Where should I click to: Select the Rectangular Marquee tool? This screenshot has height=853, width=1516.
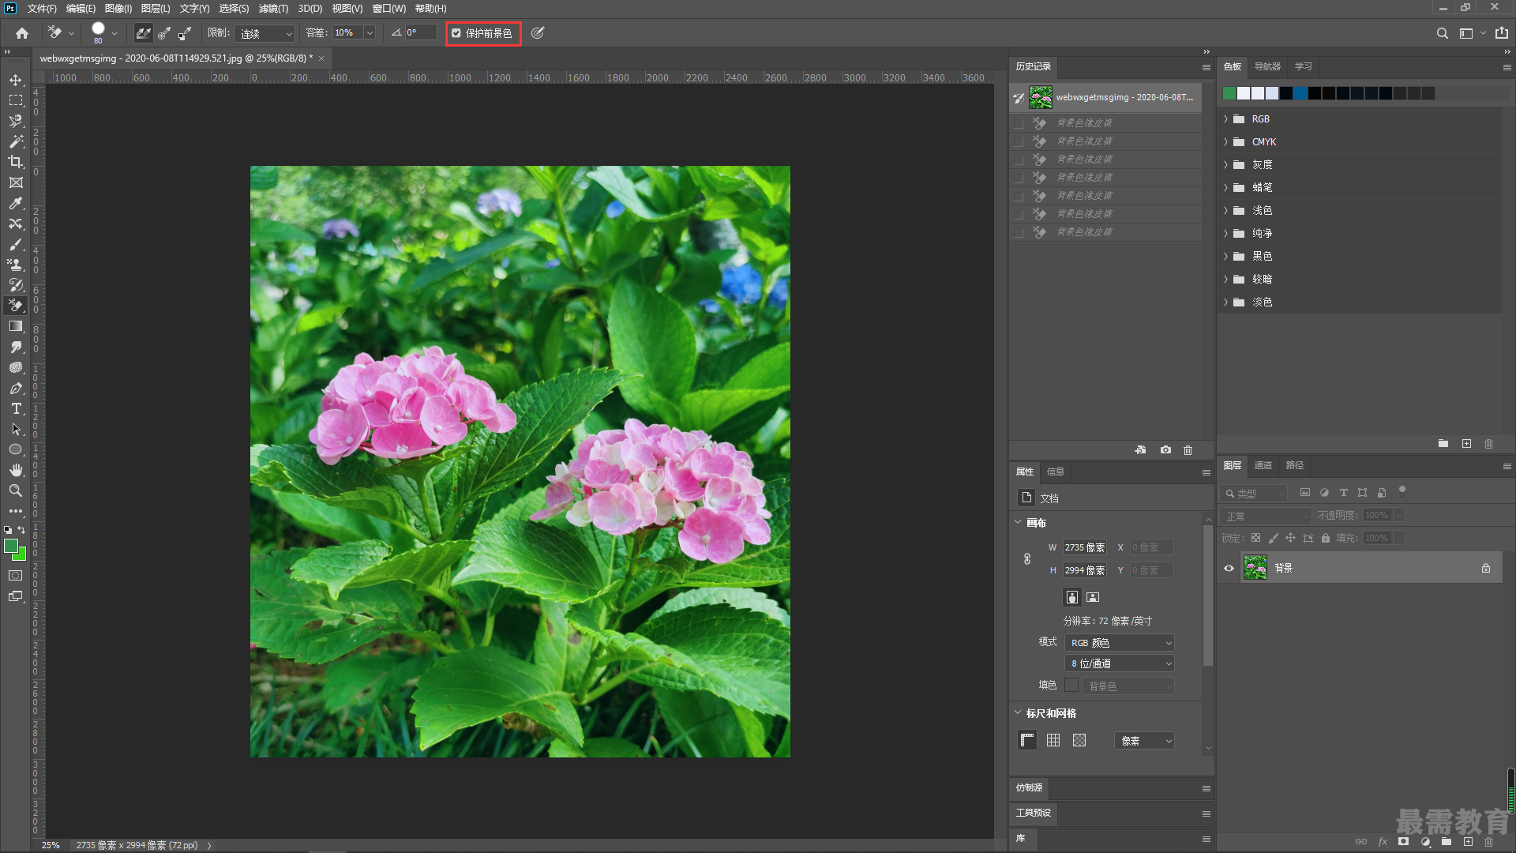tap(16, 100)
